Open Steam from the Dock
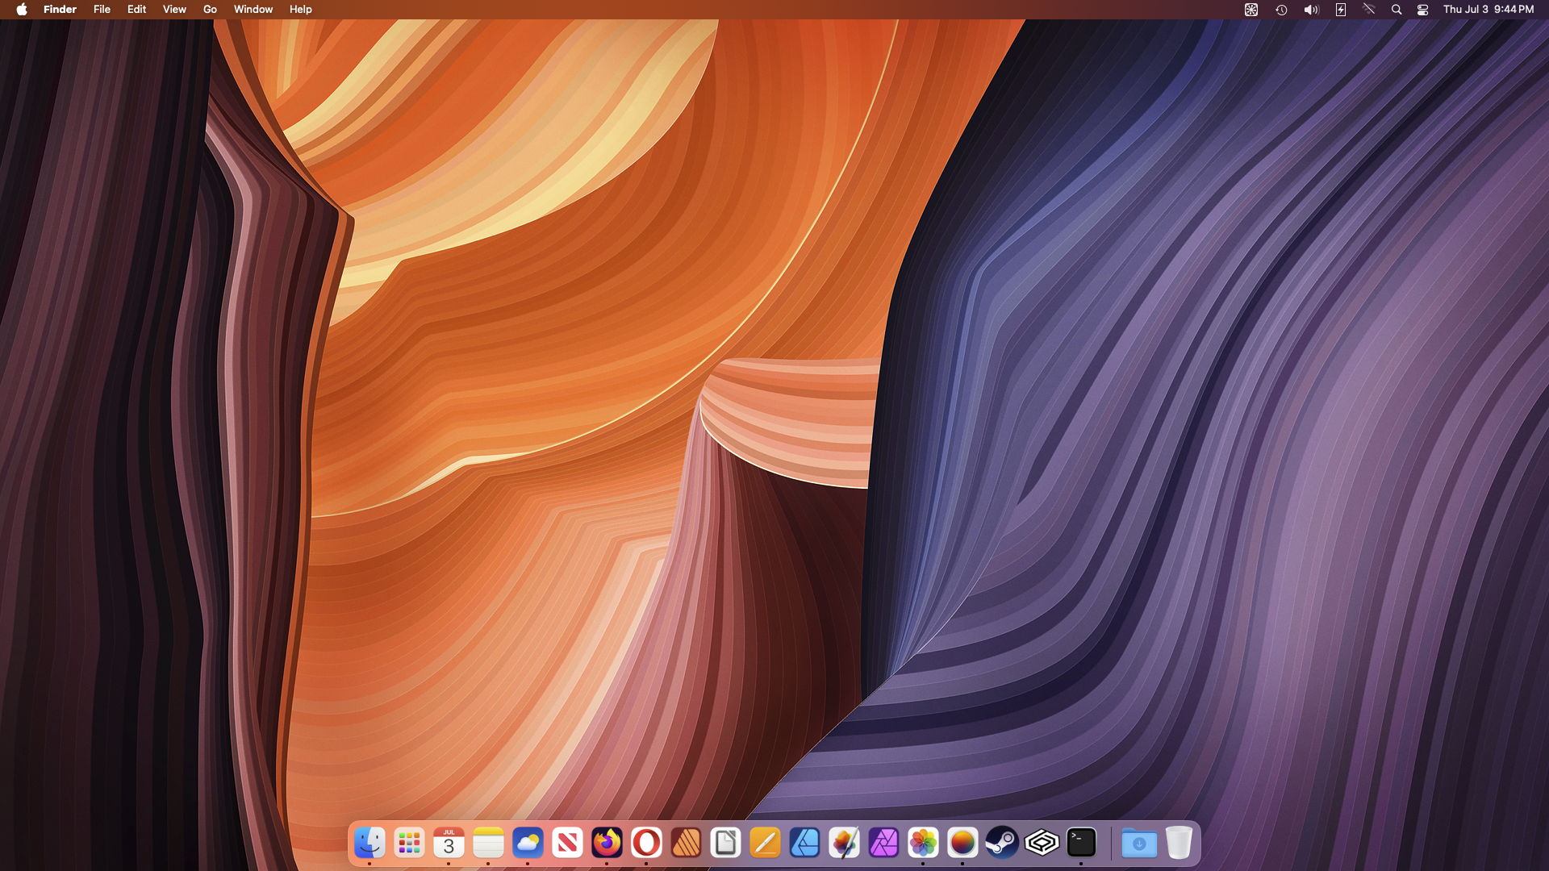This screenshot has width=1549, height=871. (x=1002, y=844)
